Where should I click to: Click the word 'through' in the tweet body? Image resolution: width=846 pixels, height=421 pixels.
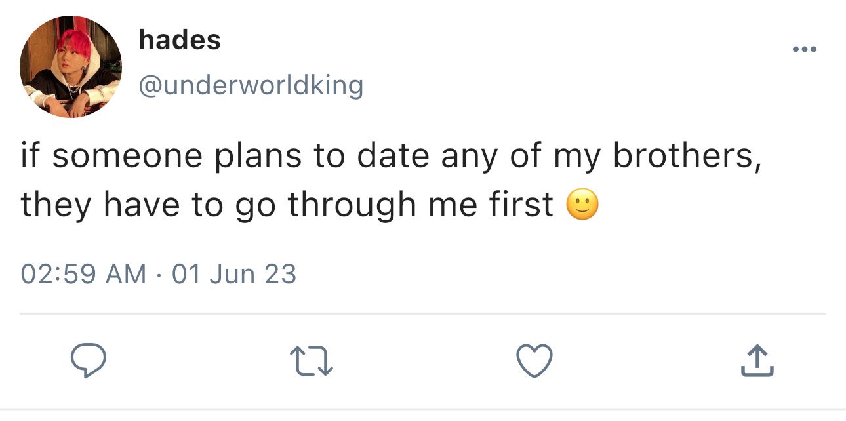pos(351,206)
